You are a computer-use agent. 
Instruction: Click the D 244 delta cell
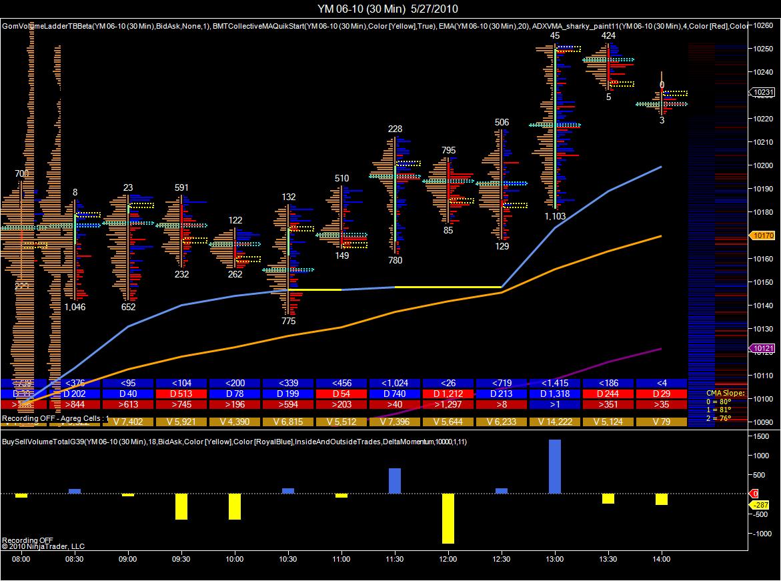[x=608, y=394]
